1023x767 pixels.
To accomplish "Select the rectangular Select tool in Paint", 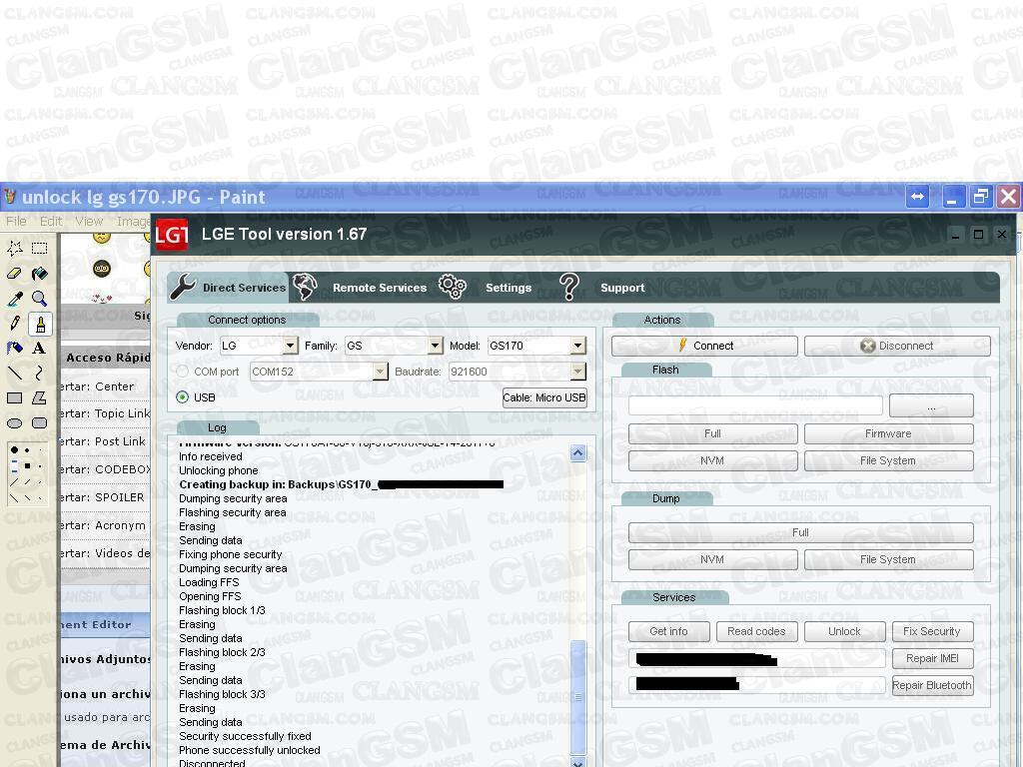I will click(40, 248).
